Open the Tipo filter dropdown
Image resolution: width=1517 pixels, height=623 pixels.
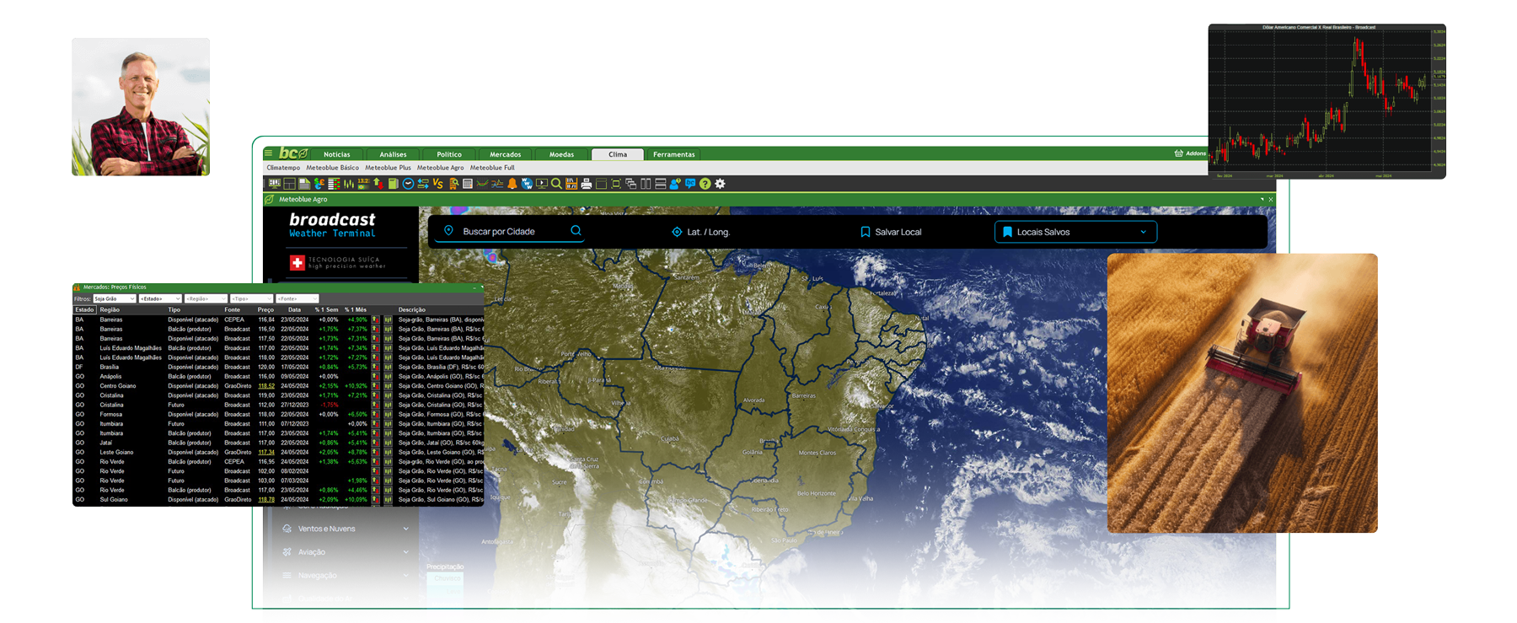[x=251, y=298]
